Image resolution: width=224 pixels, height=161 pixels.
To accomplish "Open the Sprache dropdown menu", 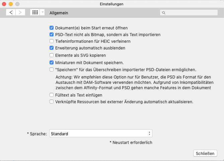I will [100, 134].
